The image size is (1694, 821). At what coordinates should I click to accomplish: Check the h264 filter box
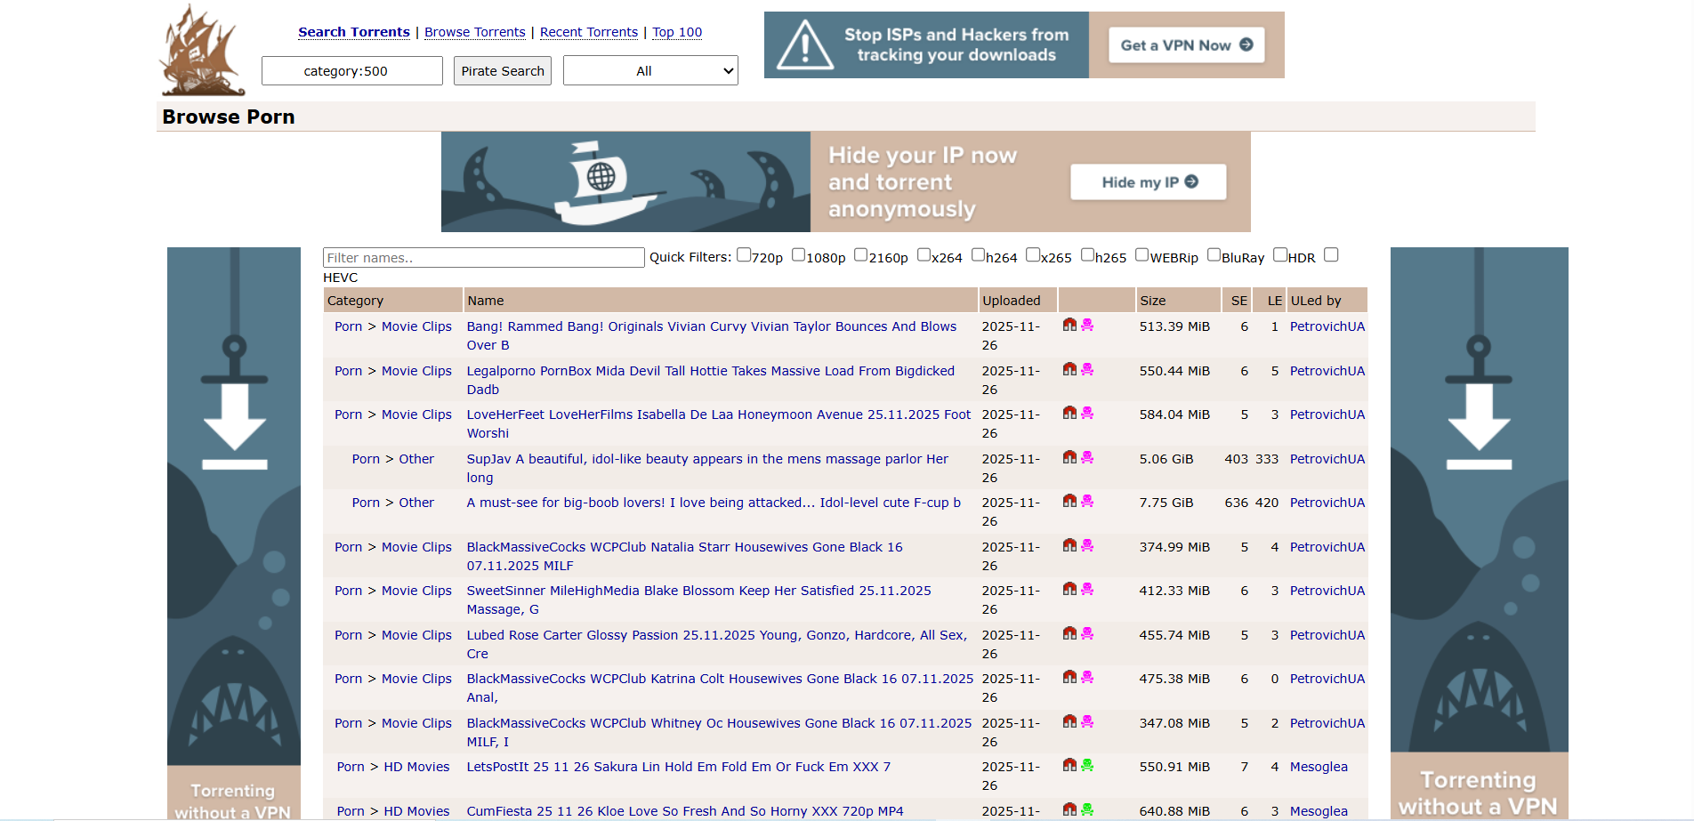978,255
